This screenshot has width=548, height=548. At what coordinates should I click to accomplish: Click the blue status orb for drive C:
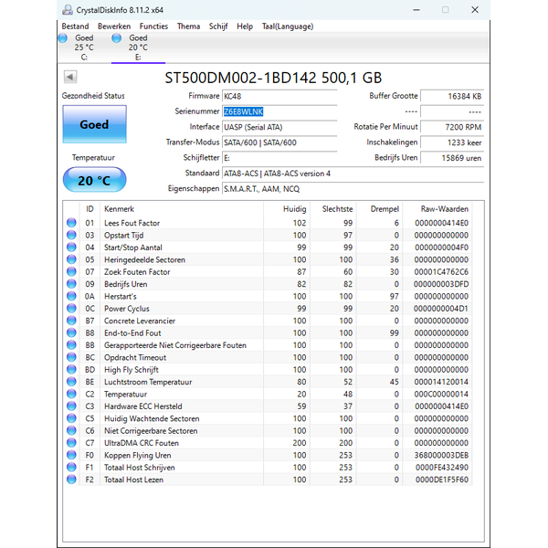pyautogui.click(x=63, y=38)
